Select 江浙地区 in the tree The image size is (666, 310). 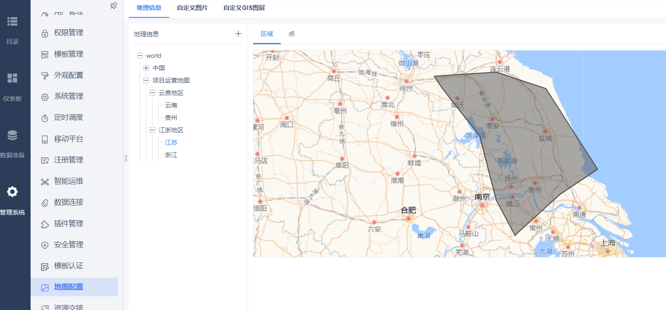(x=171, y=130)
